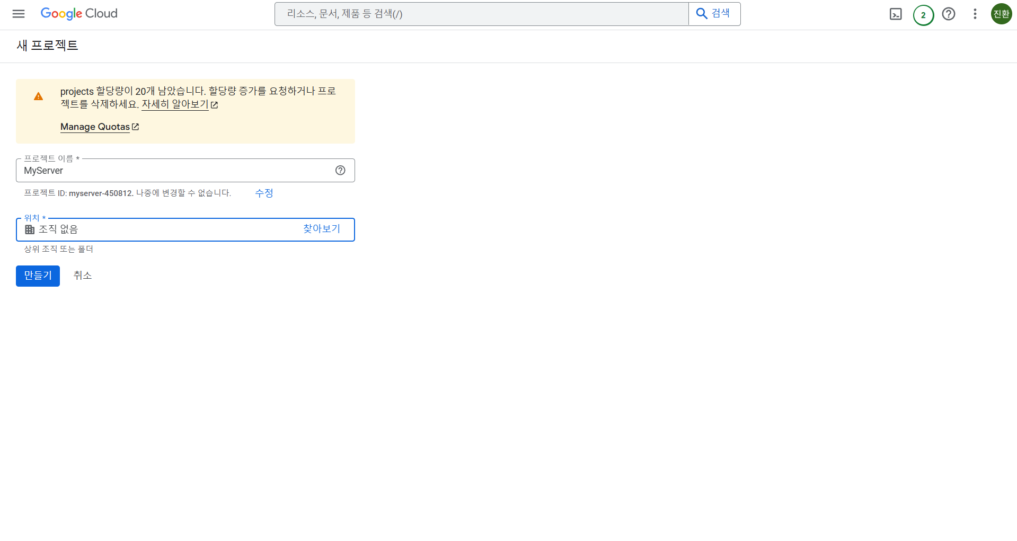
Task: Activate Cloud Shell terminal
Action: [x=896, y=14]
